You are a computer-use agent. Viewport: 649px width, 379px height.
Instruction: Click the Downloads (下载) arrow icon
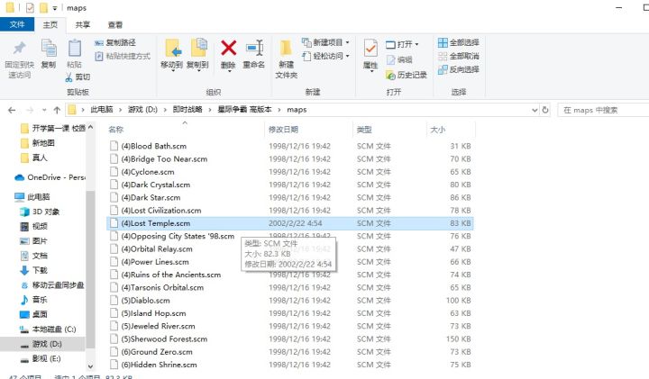(x=24, y=270)
